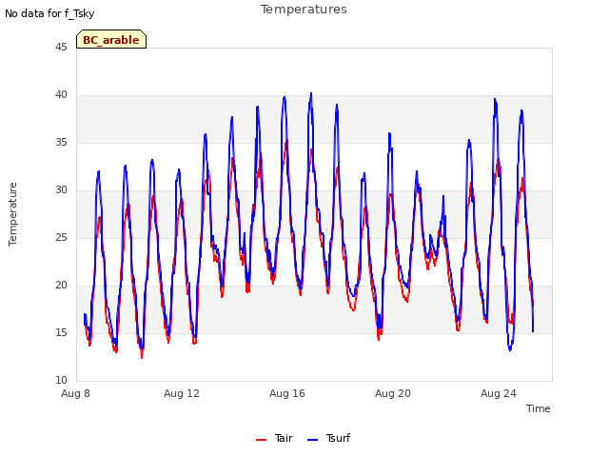Viewport: 609px width, 457px height.
Task: Select the chart title 'Temperatures'
Action: click(304, 10)
